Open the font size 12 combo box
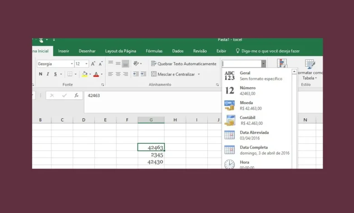 coord(82,64)
